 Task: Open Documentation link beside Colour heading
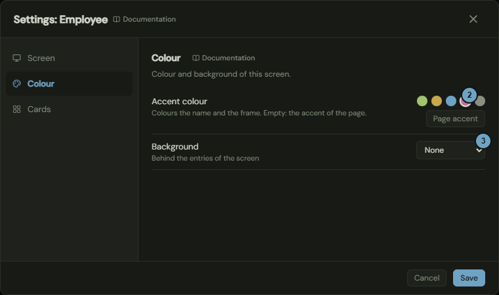[224, 58]
